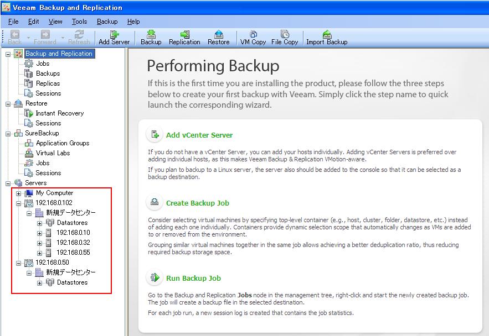Click the icon beside Add vCenter Server

(x=155, y=135)
